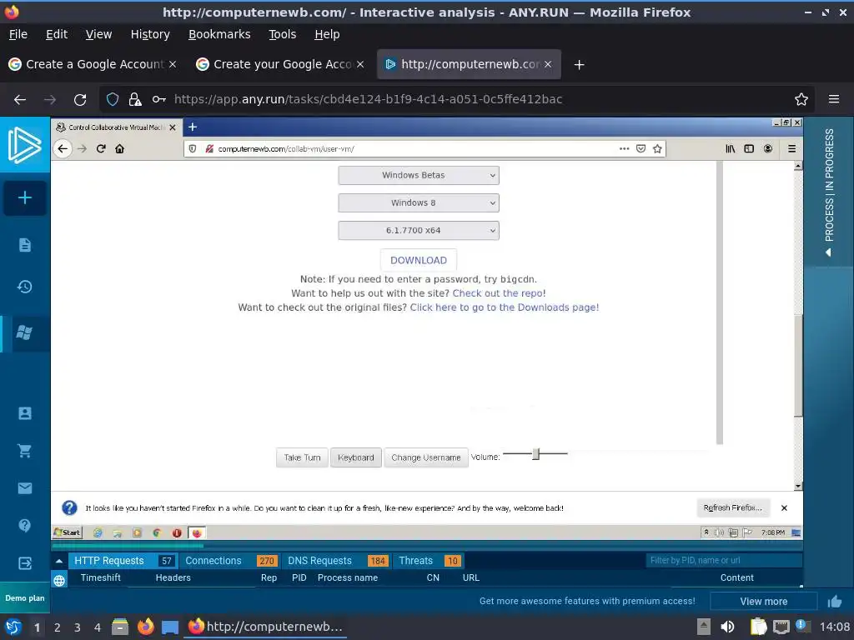Click the Firefox launcher in the taskbar
854x640 pixels.
[145, 627]
